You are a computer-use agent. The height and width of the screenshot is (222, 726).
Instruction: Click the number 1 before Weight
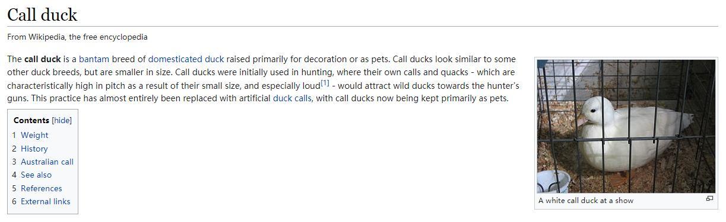pos(14,136)
